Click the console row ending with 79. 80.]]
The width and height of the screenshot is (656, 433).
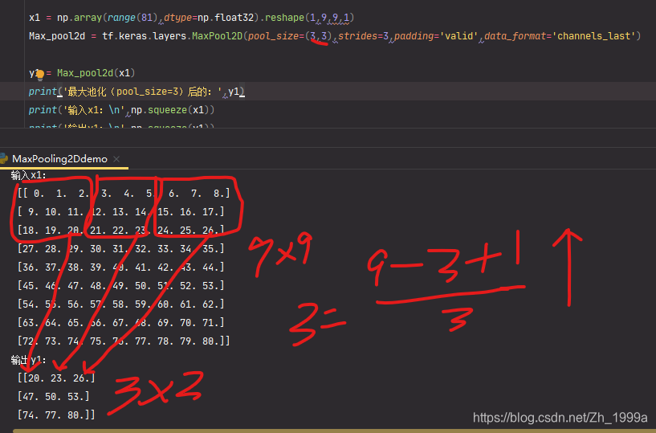(x=124, y=341)
